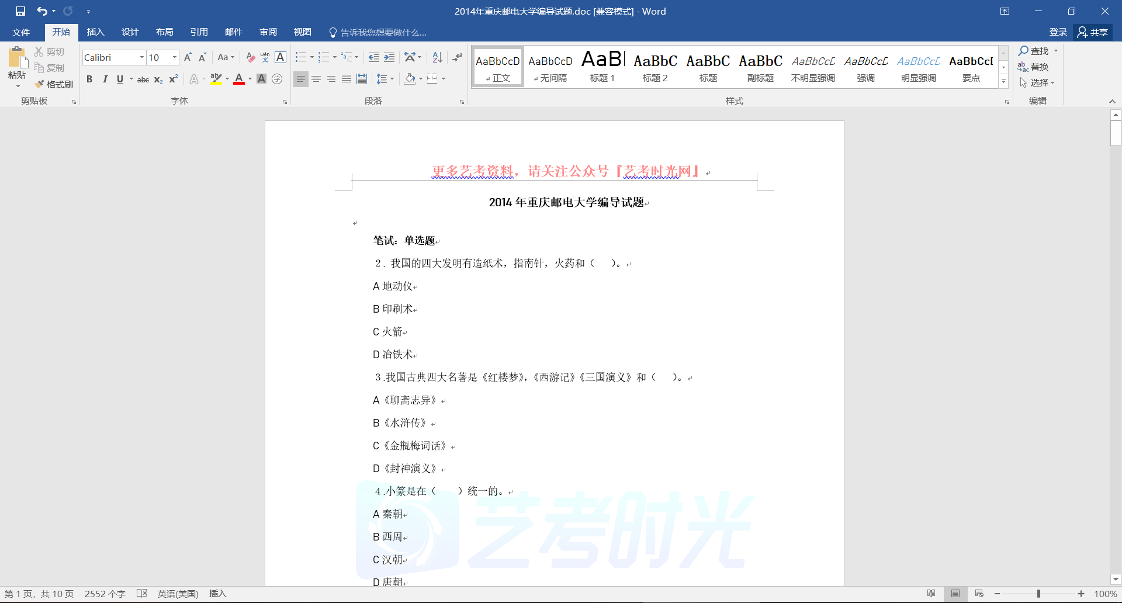The height and width of the screenshot is (603, 1122).
Task: Open the font size dropdown
Action: (174, 57)
